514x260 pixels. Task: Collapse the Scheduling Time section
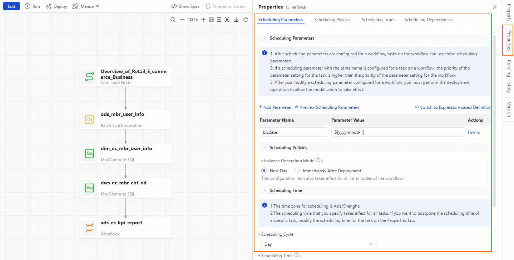click(x=265, y=190)
